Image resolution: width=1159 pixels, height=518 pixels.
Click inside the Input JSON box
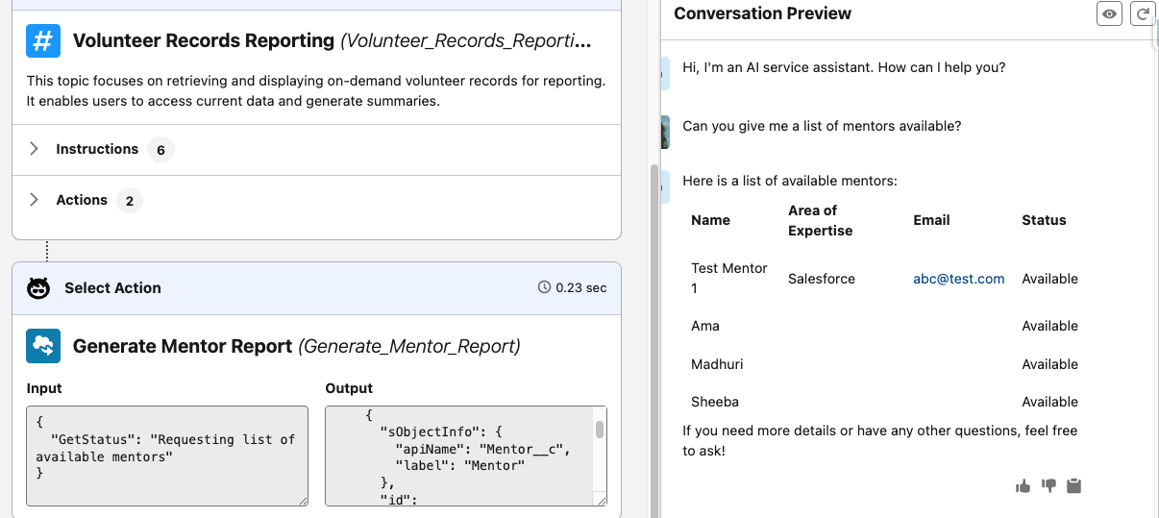click(166, 456)
